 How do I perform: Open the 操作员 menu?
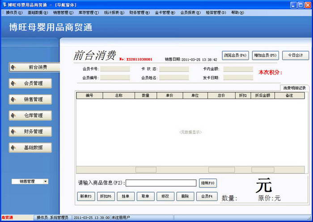pyautogui.click(x=14, y=13)
